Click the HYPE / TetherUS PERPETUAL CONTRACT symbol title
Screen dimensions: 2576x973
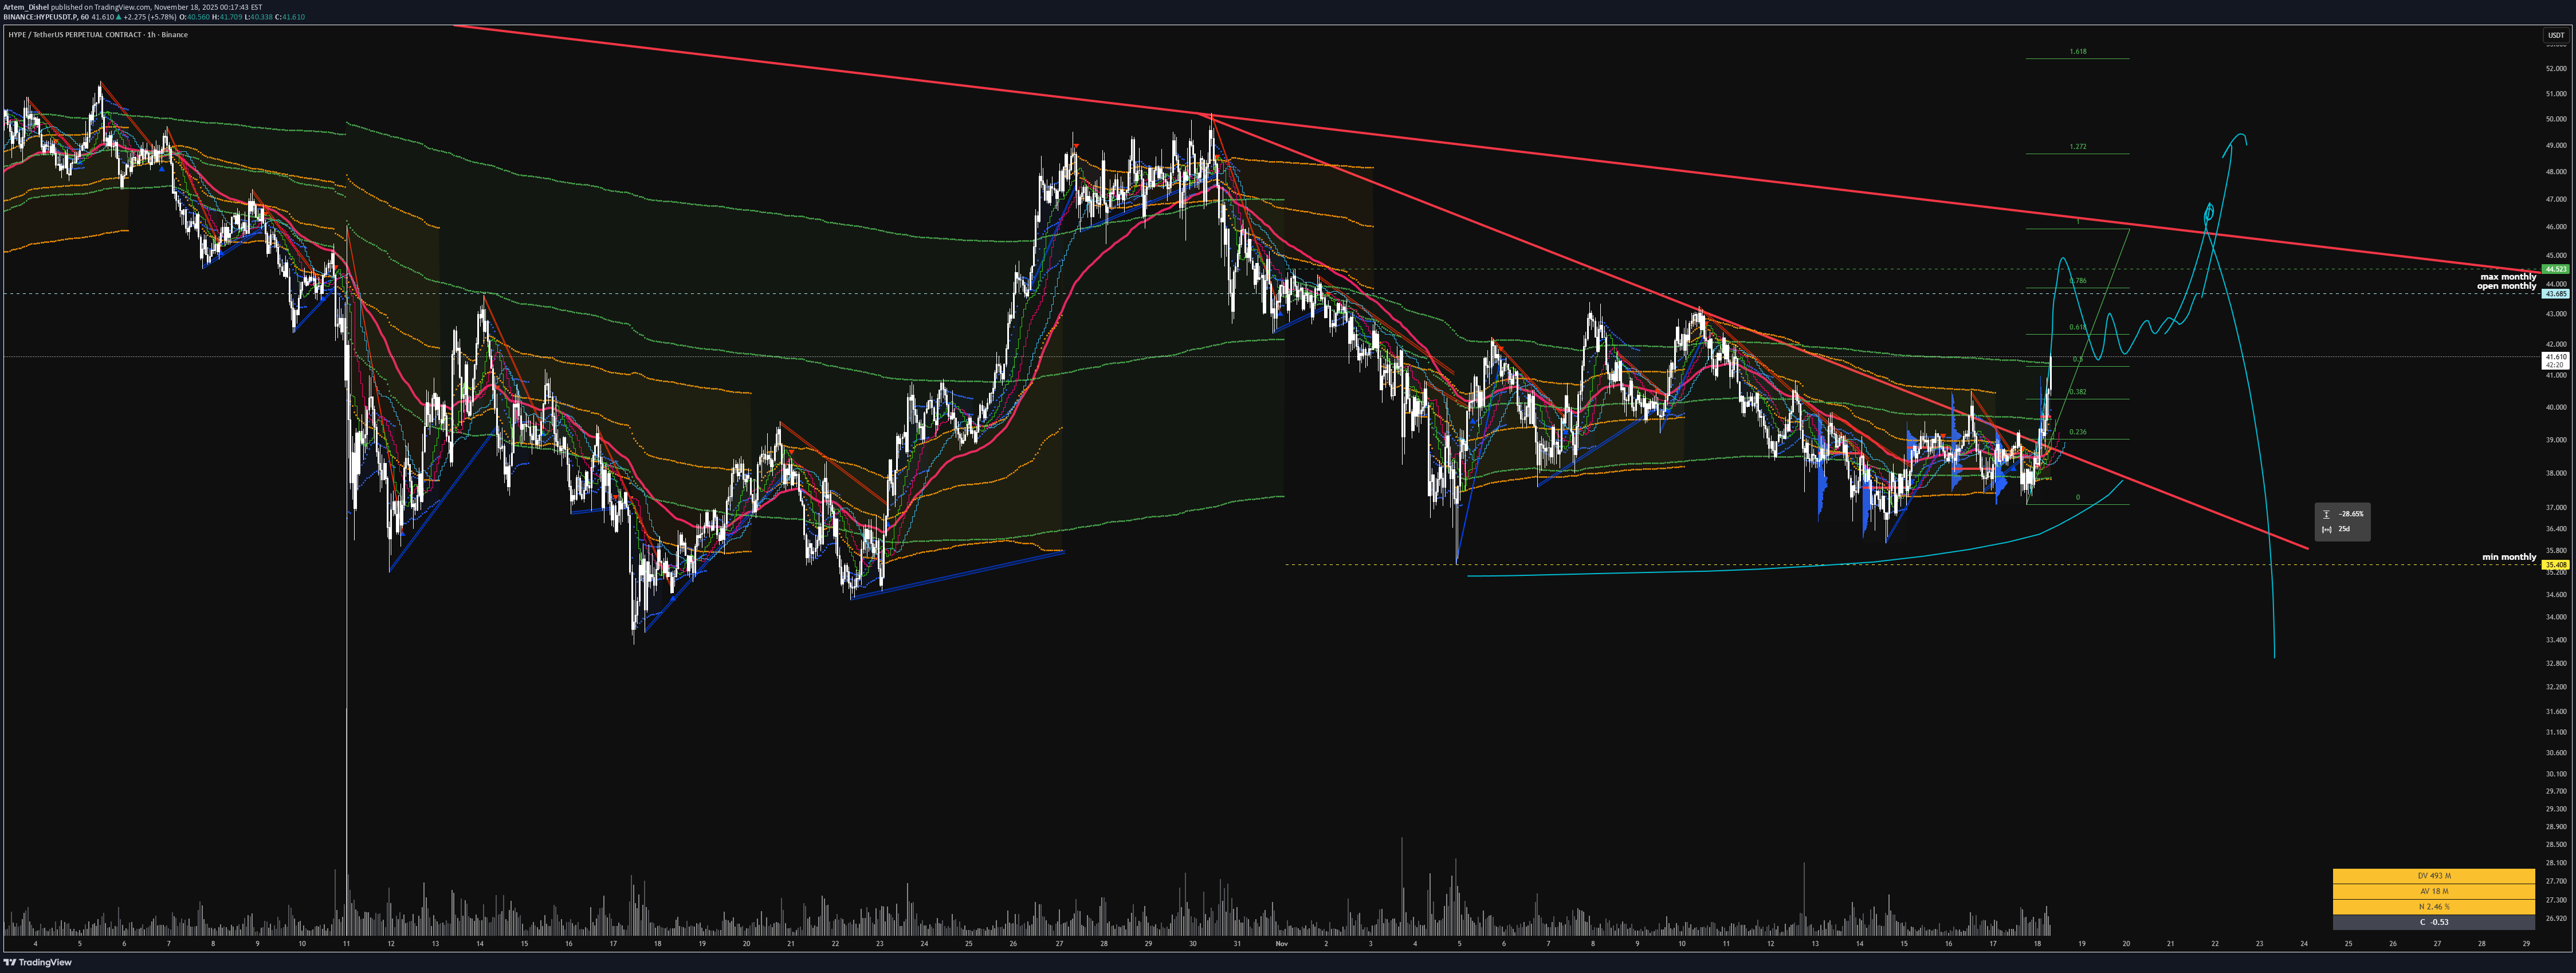74,35
